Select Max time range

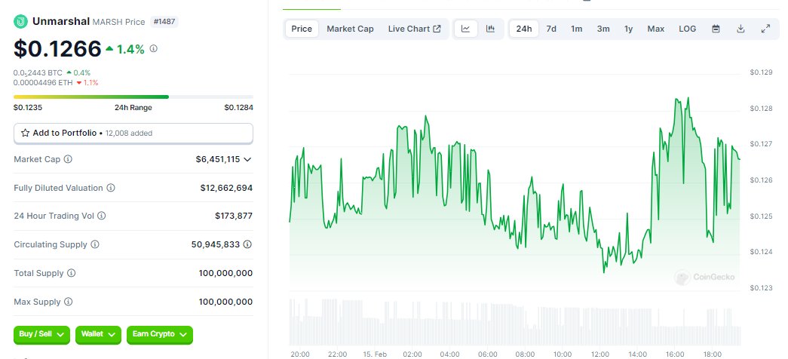656,29
